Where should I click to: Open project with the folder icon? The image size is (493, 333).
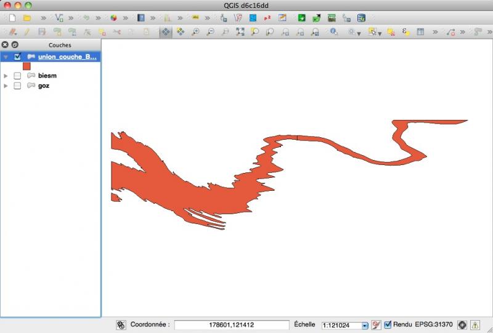pos(27,18)
